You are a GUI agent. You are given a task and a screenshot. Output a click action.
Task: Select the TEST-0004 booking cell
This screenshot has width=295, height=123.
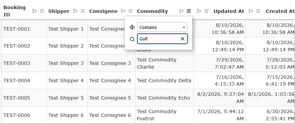(x=24, y=81)
